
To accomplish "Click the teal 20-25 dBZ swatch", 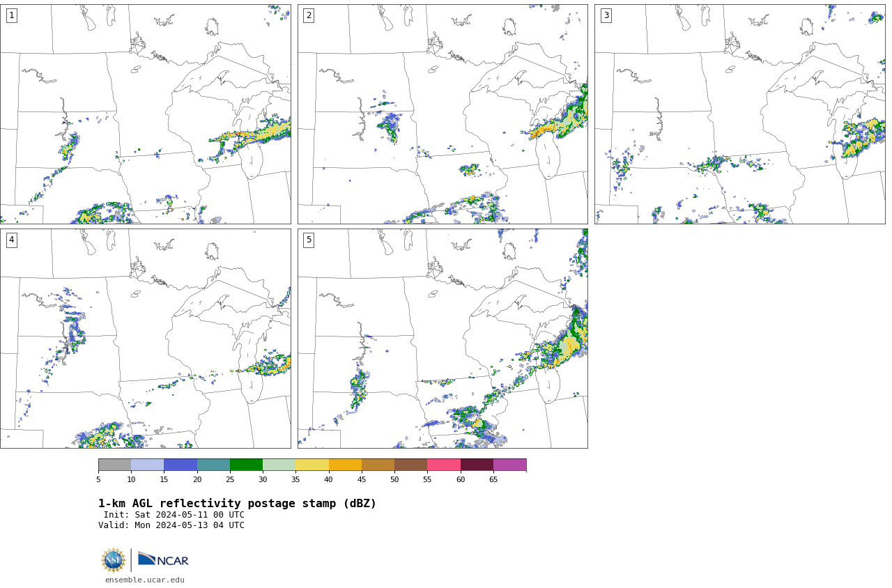I will click(x=213, y=465).
